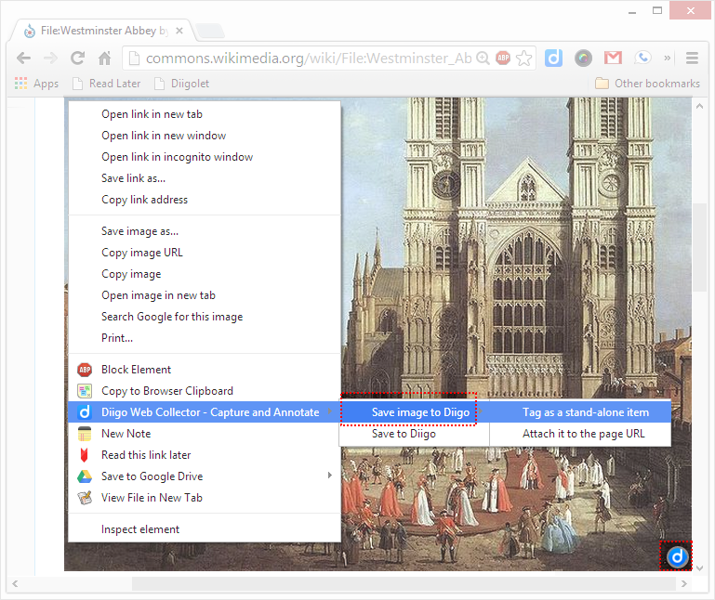Expand Save image to Diigo submenu
This screenshot has height=600, width=715.
[x=414, y=412]
